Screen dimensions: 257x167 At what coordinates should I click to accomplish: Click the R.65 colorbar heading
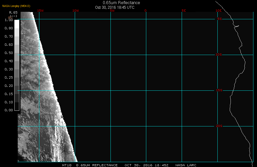coord(13,12)
